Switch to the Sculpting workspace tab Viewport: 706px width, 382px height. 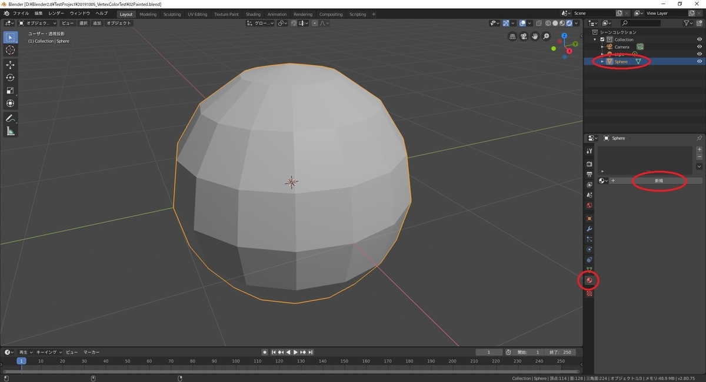click(x=172, y=14)
